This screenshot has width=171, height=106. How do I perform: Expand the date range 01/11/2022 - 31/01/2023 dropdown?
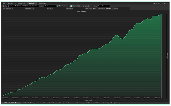coord(90,6)
